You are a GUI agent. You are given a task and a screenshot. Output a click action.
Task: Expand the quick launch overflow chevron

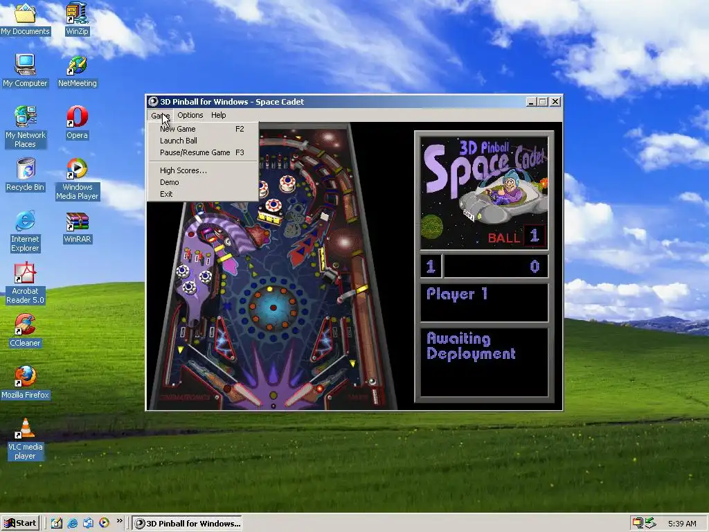pyautogui.click(x=119, y=521)
